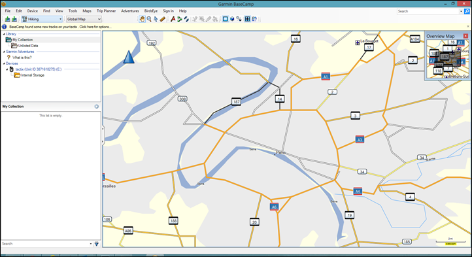
Task: Click the filter funnel icon
Action: pyautogui.click(x=97, y=244)
